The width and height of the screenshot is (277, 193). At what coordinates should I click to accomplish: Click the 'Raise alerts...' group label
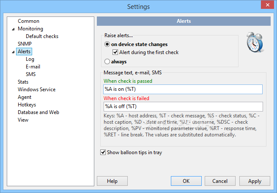coord(118,35)
